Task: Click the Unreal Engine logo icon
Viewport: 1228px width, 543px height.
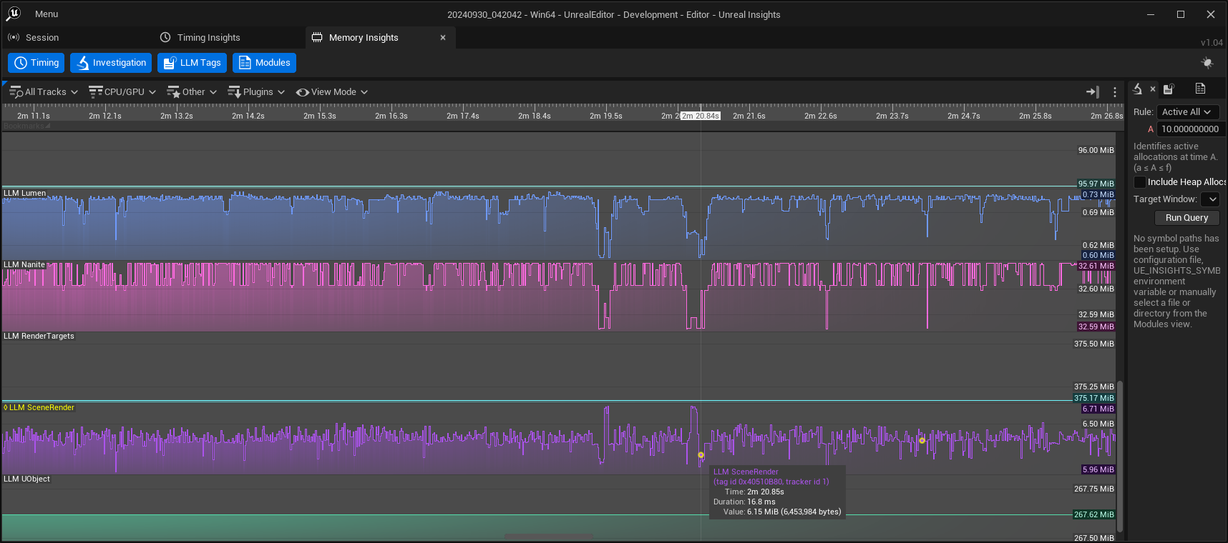Action: (14, 14)
